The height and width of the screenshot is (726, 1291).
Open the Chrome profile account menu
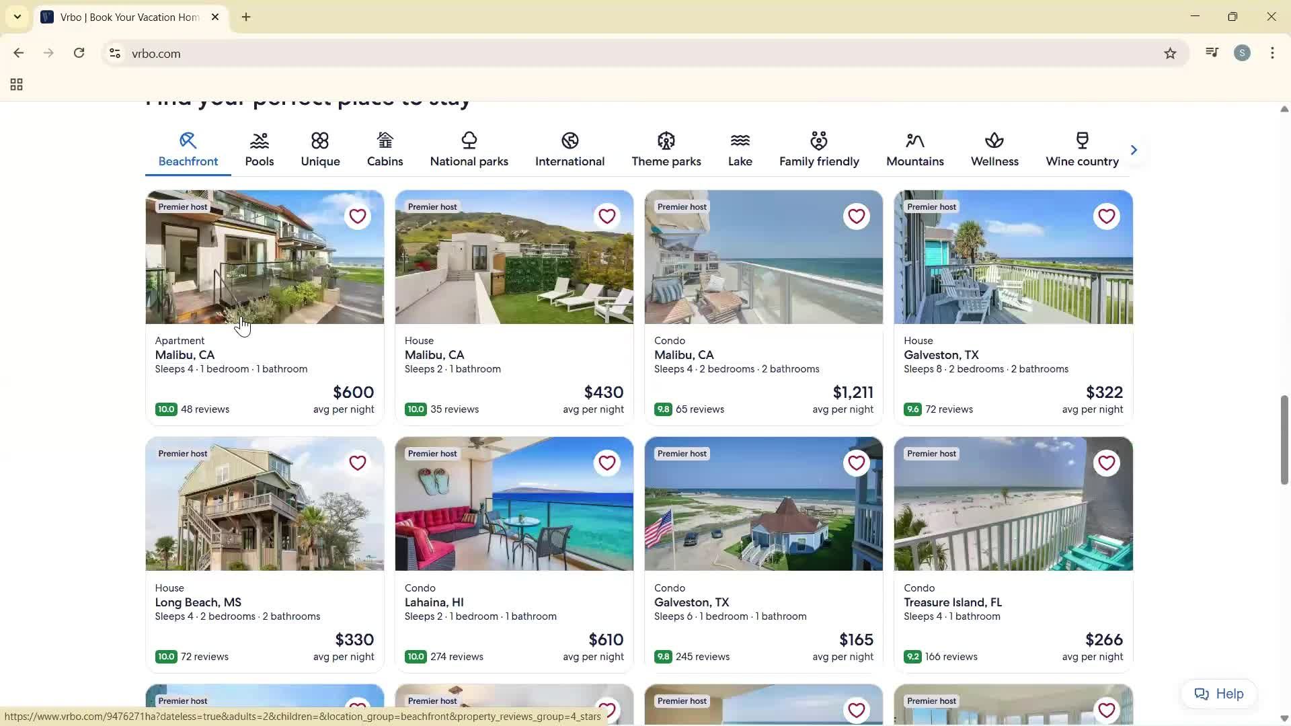(1242, 53)
